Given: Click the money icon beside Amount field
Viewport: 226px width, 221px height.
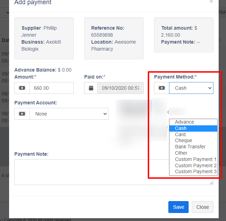Looking at the screenshot, I should pyautogui.click(x=22, y=88).
